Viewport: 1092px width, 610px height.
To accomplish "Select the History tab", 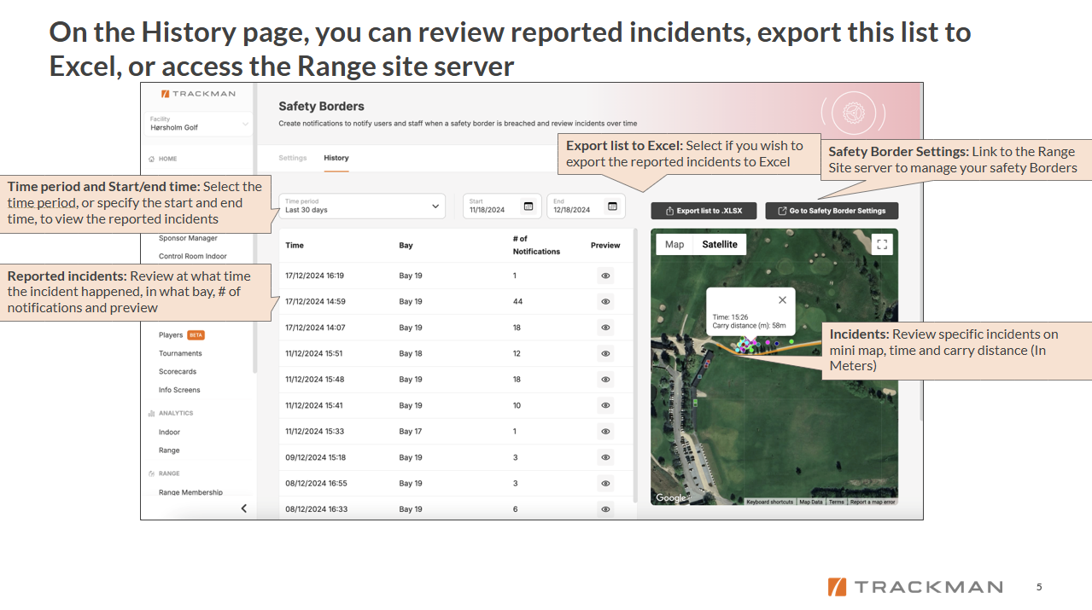I will [x=336, y=158].
